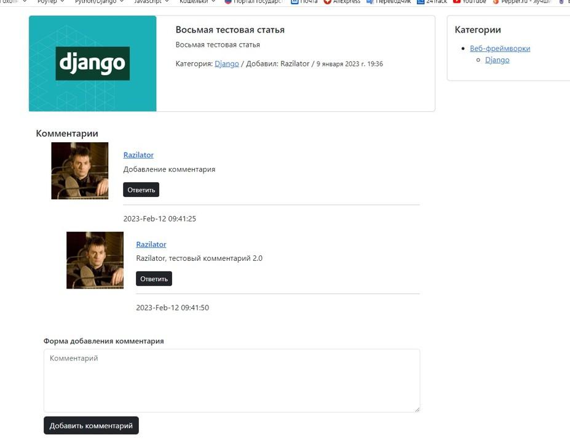Expand the Роутер bookmarks folder
Screen dimensions: 570x443
pos(50,2)
